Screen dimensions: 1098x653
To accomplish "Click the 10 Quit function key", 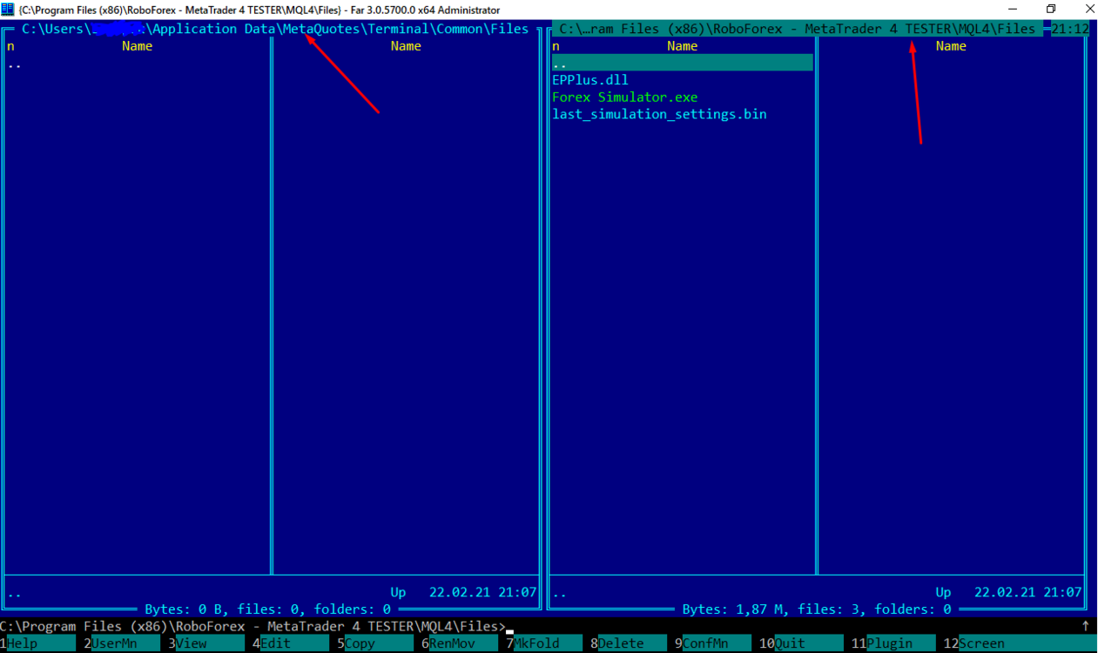I will pos(801,643).
